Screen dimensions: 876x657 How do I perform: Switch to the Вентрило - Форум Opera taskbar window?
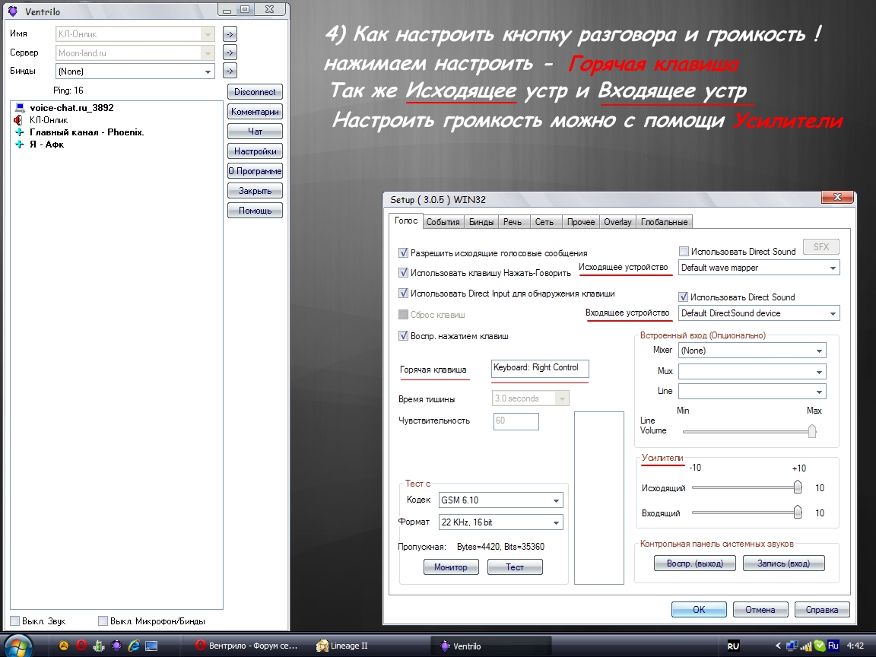pyautogui.click(x=247, y=646)
